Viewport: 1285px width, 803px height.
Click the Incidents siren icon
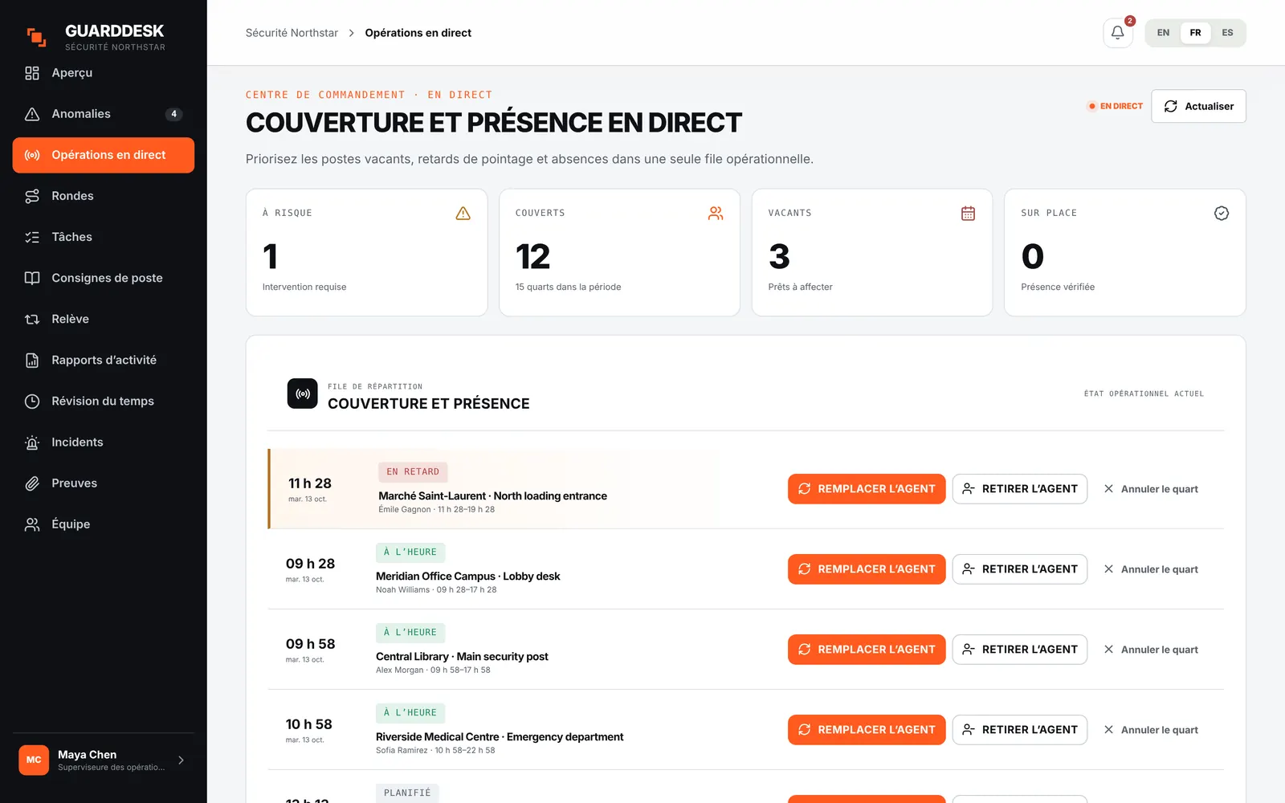[x=32, y=442]
